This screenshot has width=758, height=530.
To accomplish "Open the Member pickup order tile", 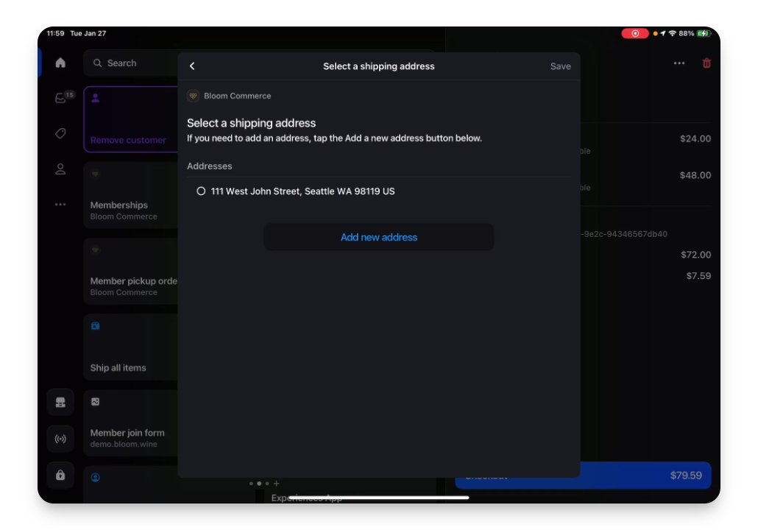I will 132,271.
